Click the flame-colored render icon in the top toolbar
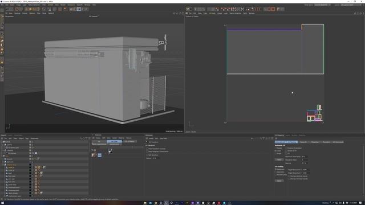The width and height of the screenshot is (365, 205). click(65, 9)
